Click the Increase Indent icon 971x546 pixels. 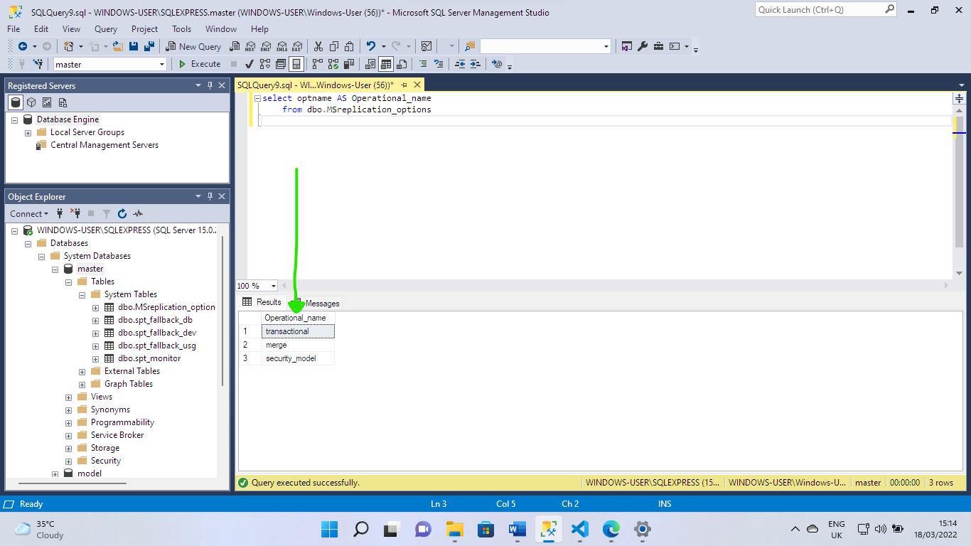476,64
